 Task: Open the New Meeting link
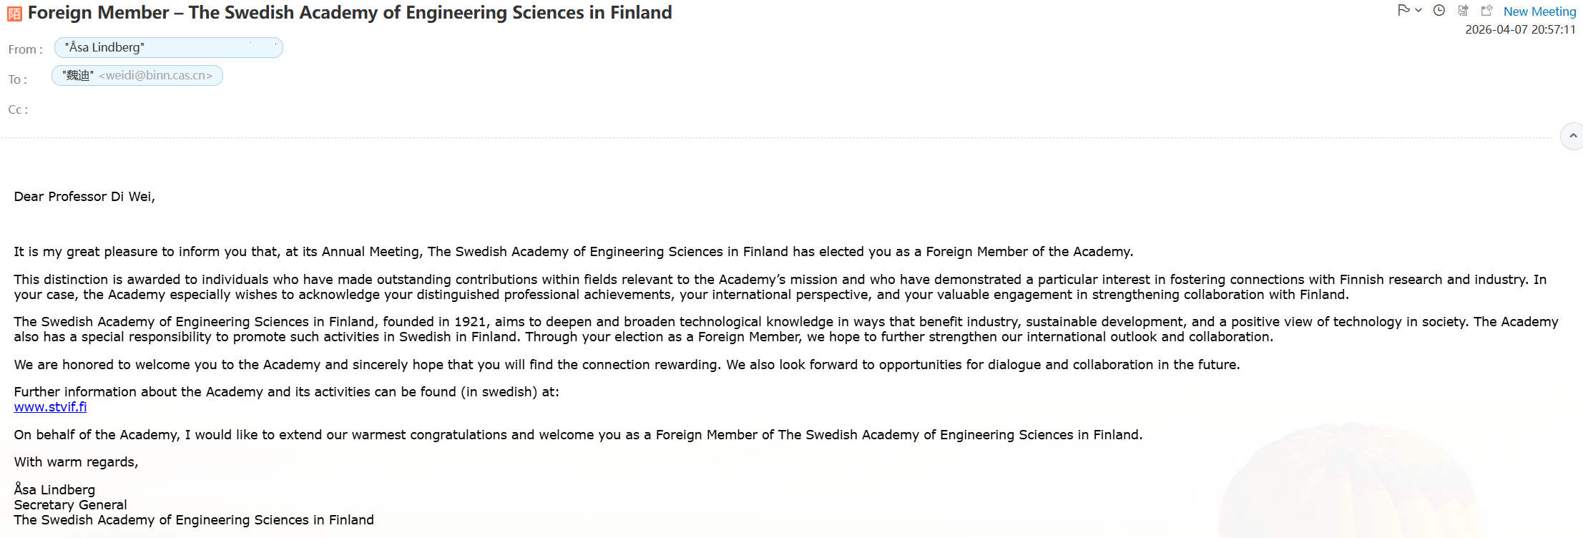pyautogui.click(x=1539, y=11)
